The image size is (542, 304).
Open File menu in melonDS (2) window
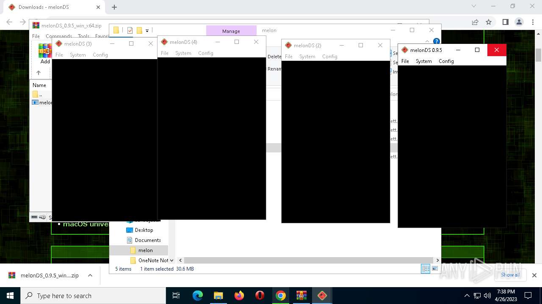pos(289,57)
